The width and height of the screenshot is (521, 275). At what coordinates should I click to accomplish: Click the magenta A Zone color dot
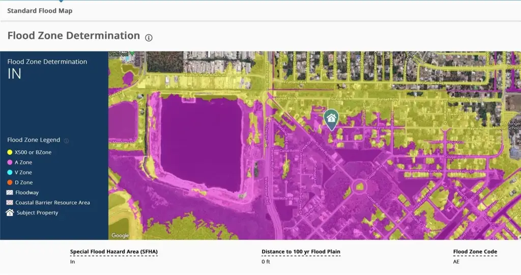pyautogui.click(x=10, y=162)
